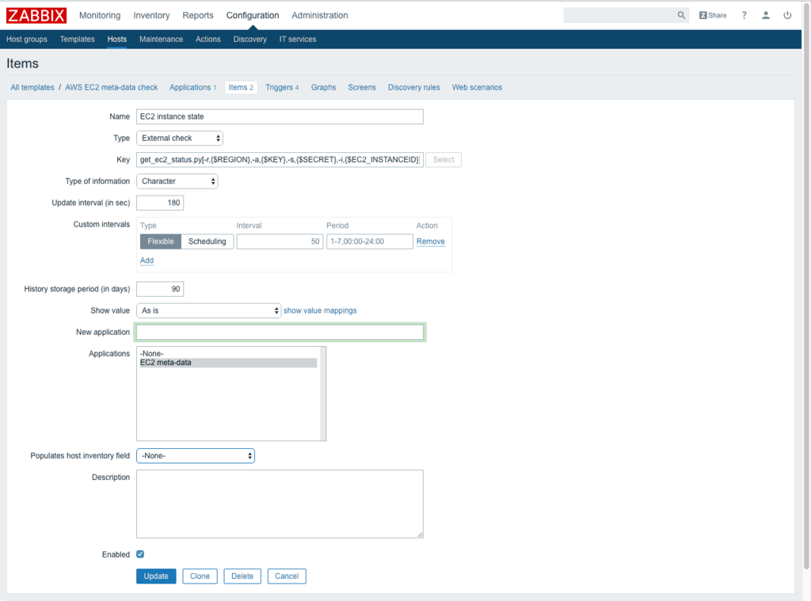Screen dimensions: 811x601
Task: Toggle the Enabled checkbox
Action: [x=140, y=554]
